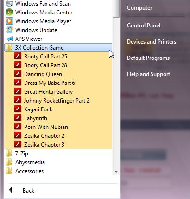Open Help and Support

pos(148,74)
